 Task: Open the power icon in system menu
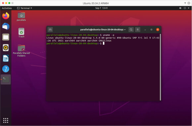[185, 8]
